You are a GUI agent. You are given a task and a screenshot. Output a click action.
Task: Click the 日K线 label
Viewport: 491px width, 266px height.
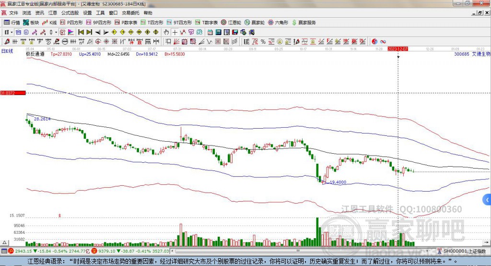point(7,51)
